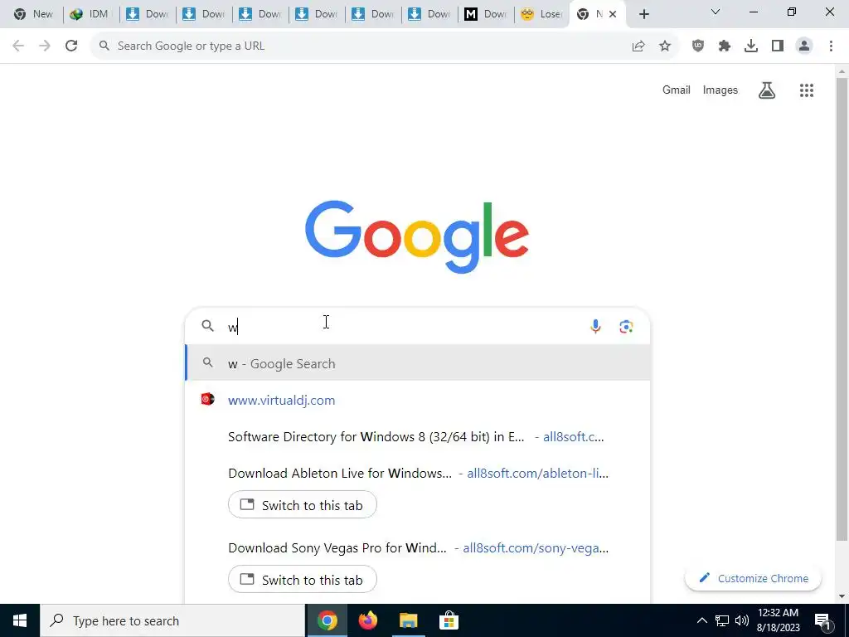Select Software Directory for Windows 8 suggestion

(x=418, y=436)
